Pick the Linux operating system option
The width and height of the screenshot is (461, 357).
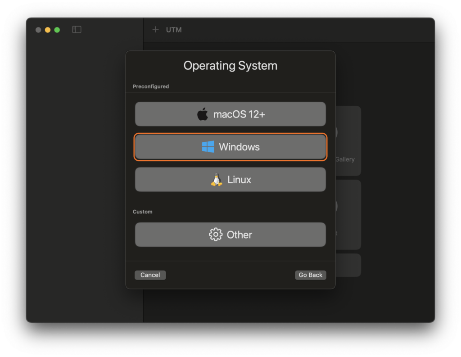[x=230, y=179]
